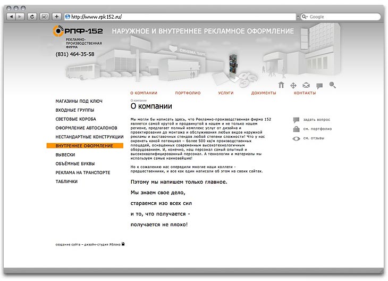Click the speech bubble icon in header
The width and height of the screenshot is (388, 281).
point(319,86)
